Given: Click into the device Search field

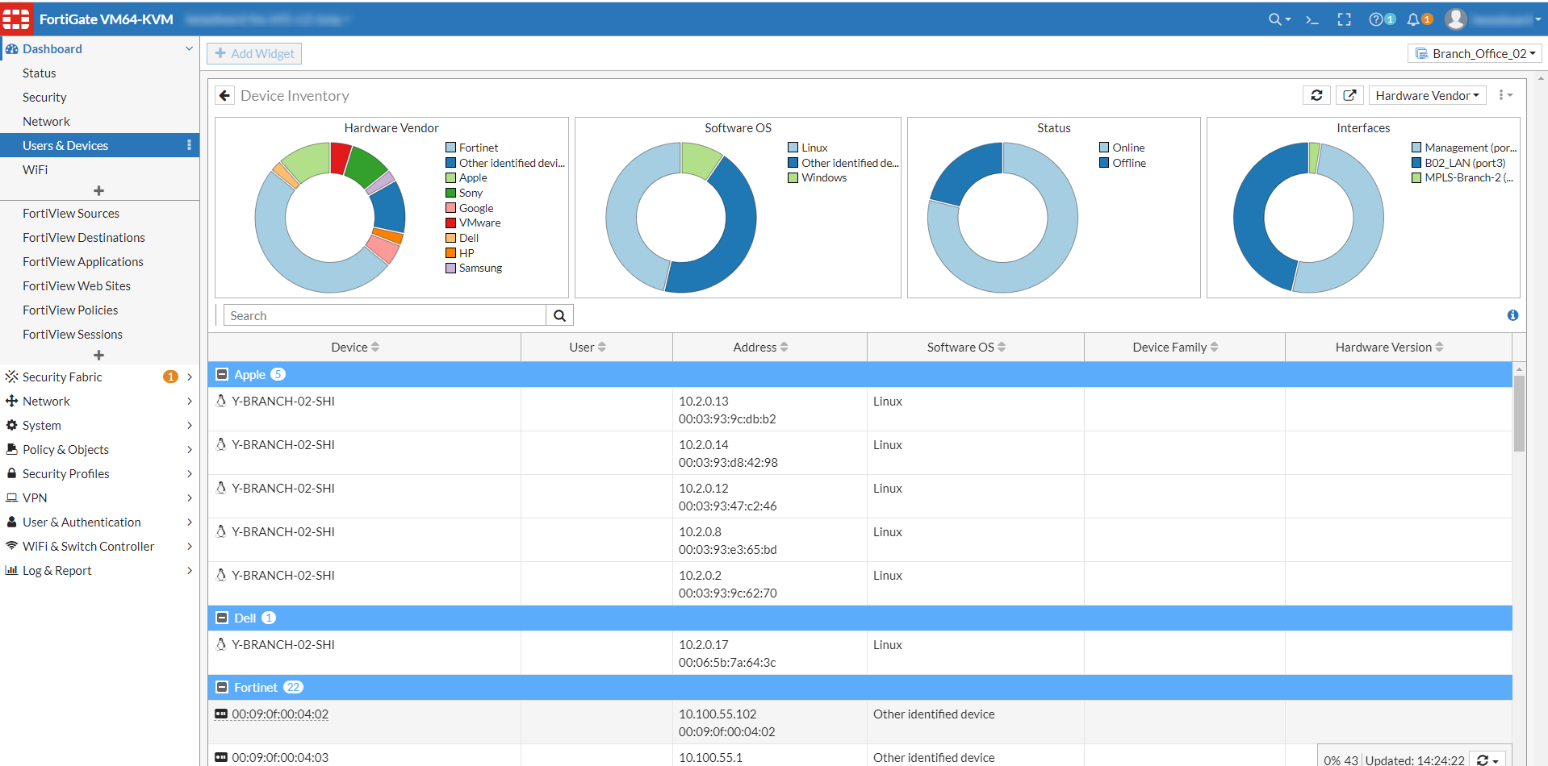Looking at the screenshot, I should point(384,315).
